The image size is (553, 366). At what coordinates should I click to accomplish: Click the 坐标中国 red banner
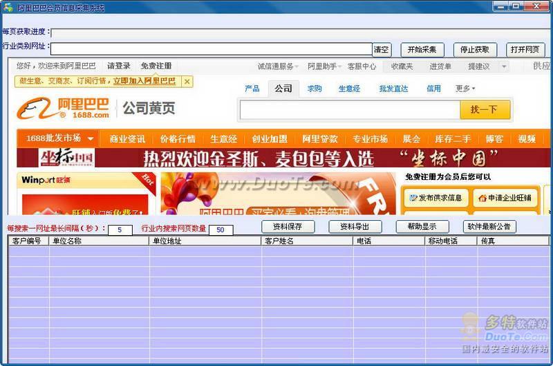tap(283, 158)
